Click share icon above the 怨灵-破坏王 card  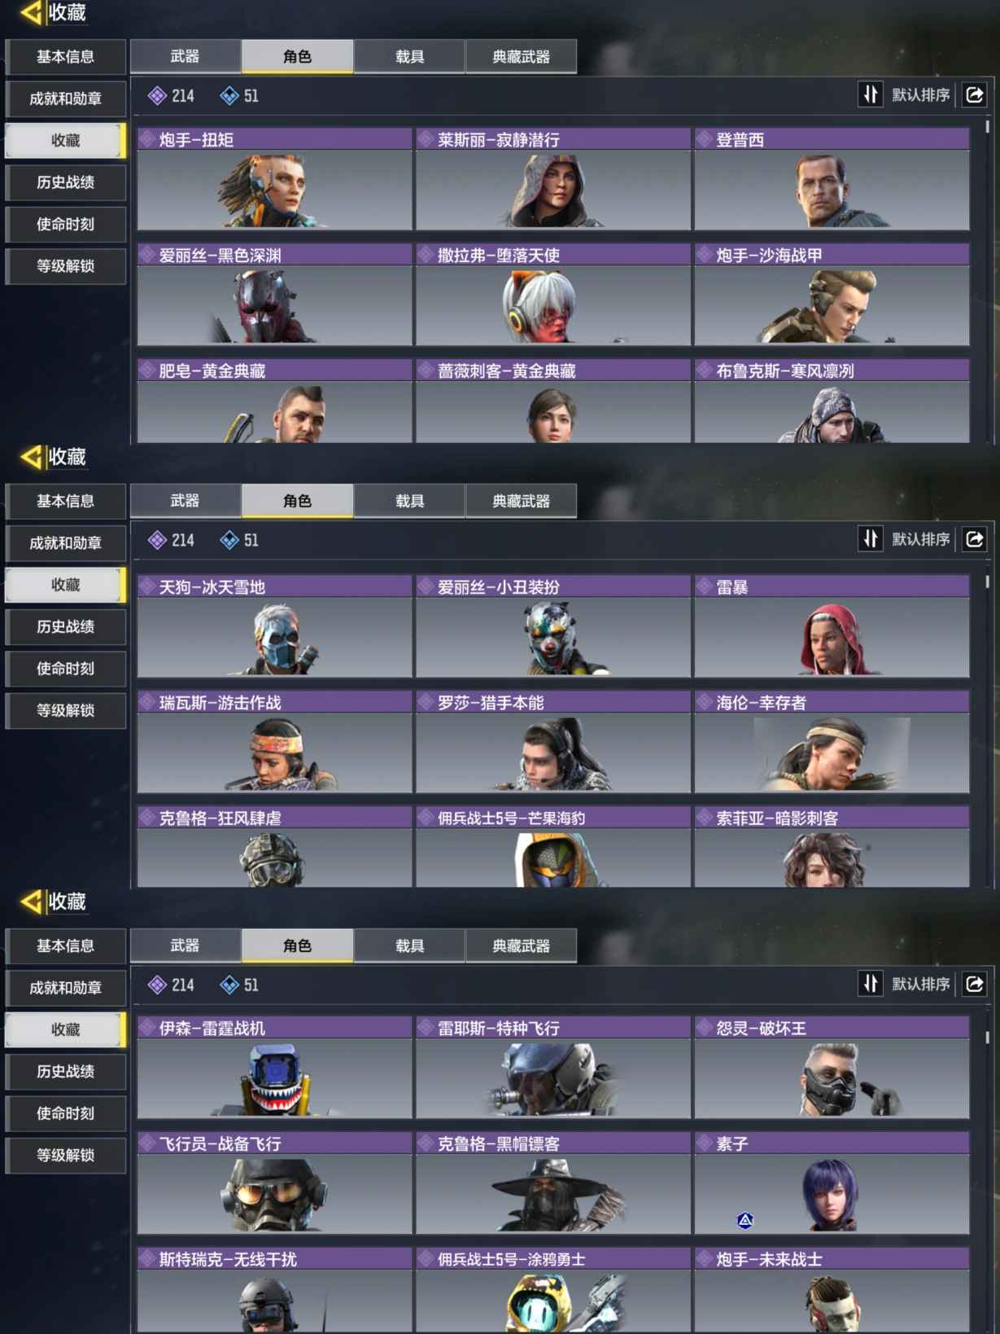974,984
